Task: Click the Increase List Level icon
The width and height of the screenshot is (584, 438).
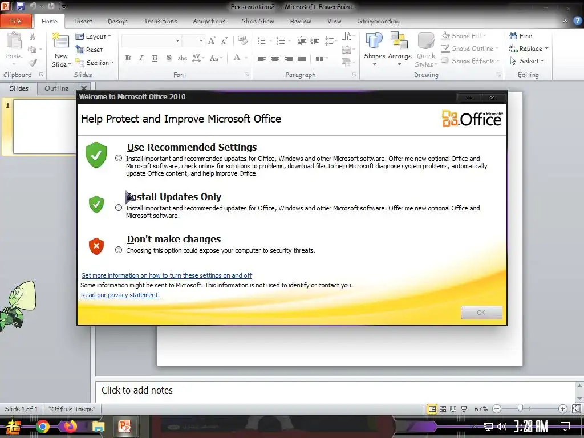Action: [315, 40]
